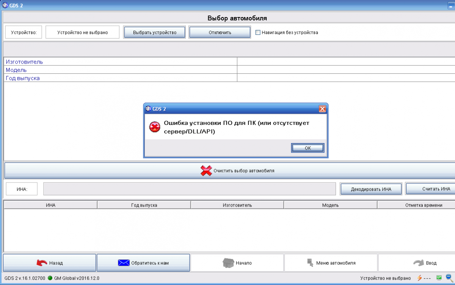The height and width of the screenshot is (285, 455).
Task: Click the red back arrow icon
Action: pyautogui.click(x=42, y=263)
